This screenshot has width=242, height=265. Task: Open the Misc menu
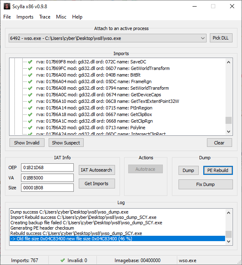point(61,17)
